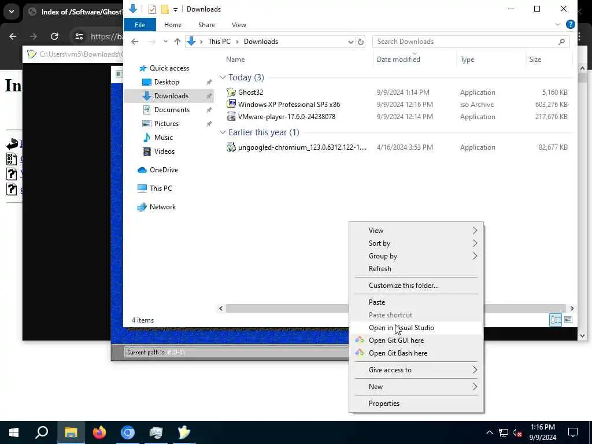The height and width of the screenshot is (444, 592).
Task: Open Customize Quick Access Toolbar dropdown
Action: pyautogui.click(x=176, y=9)
